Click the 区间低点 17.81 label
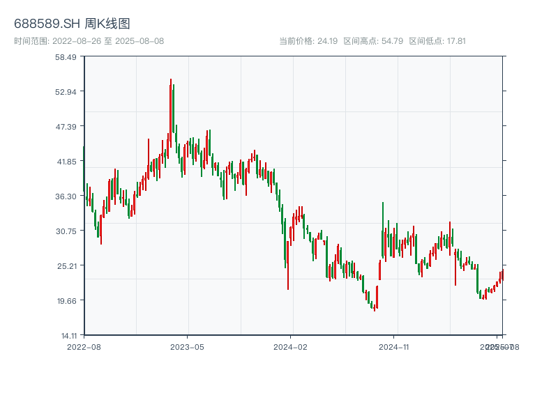The width and height of the screenshot is (558, 418). tap(437, 41)
